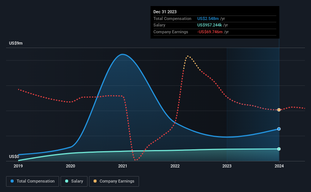The width and height of the screenshot is (311, 192).
Task: Click the 2022 x-axis label
Action: pyautogui.click(x=175, y=166)
